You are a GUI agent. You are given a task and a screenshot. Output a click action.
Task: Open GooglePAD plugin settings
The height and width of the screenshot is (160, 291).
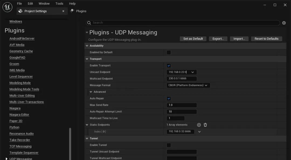(17, 57)
